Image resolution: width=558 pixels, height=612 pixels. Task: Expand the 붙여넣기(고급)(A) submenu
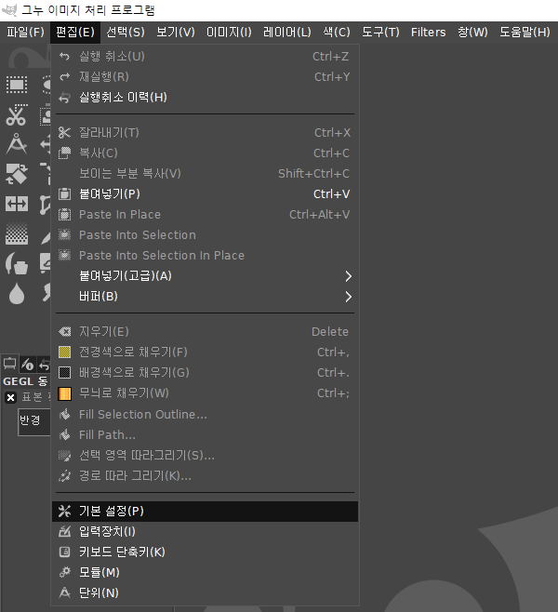[205, 276]
